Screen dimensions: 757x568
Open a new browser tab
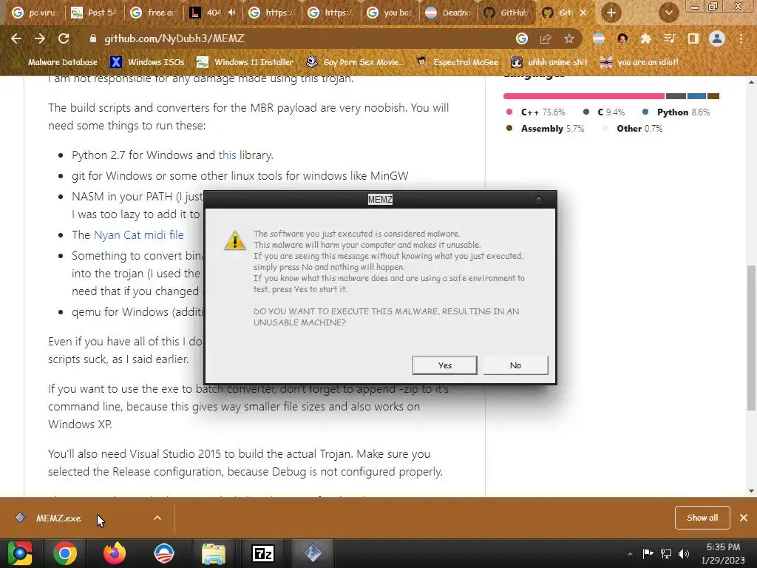tap(611, 13)
